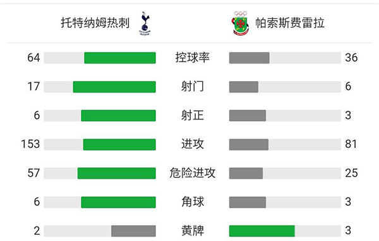Select the 黄牌 stat label
379x241 pixels.
(x=193, y=230)
